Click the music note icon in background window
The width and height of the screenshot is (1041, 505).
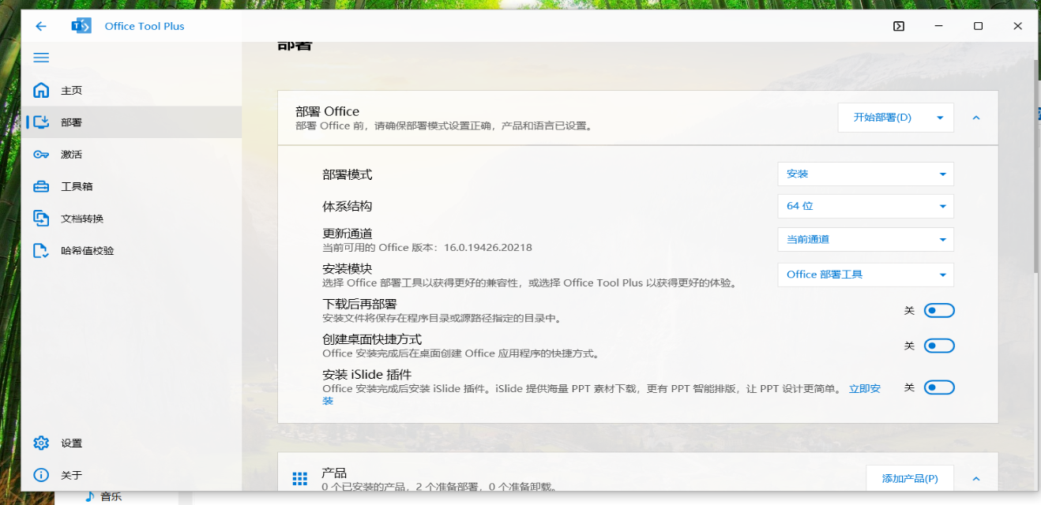click(90, 496)
